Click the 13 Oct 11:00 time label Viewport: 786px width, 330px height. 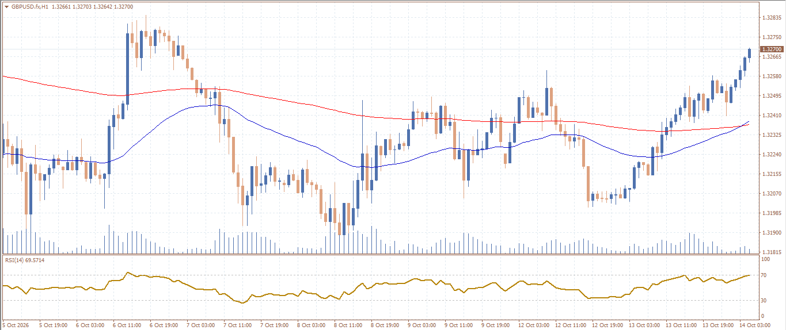point(680,325)
